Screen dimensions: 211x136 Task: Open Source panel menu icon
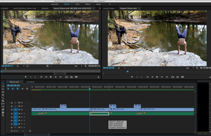pyautogui.click(x=94, y=8)
